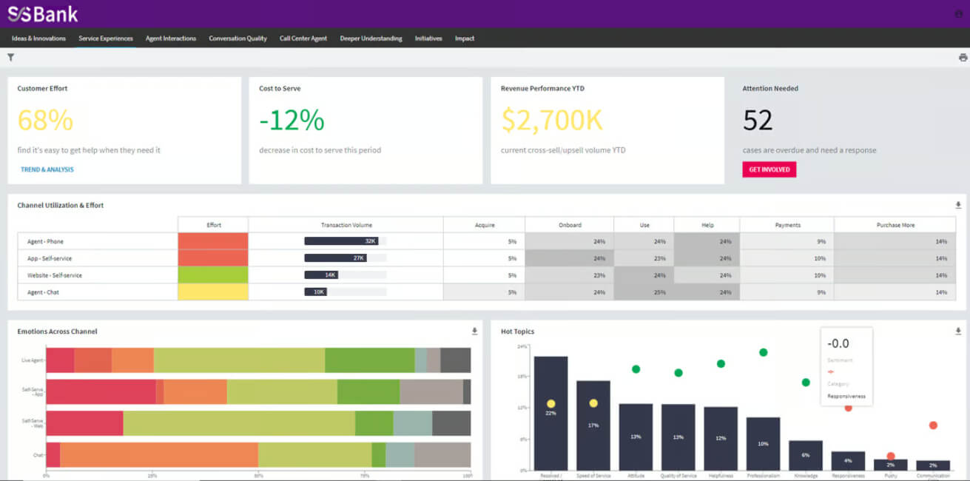Open the TREND & ANALYSIS link
The image size is (970, 481).
pyautogui.click(x=47, y=169)
